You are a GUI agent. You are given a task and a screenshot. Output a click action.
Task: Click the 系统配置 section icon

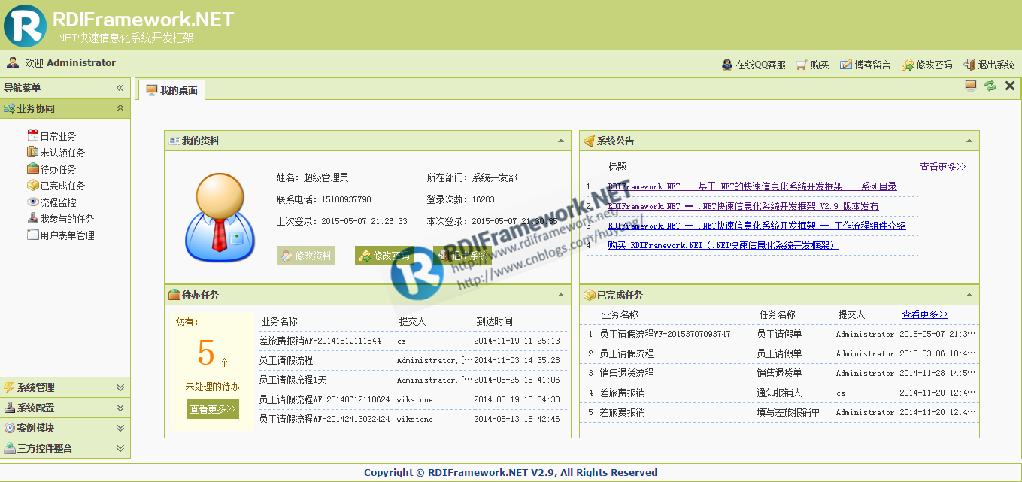click(10, 408)
